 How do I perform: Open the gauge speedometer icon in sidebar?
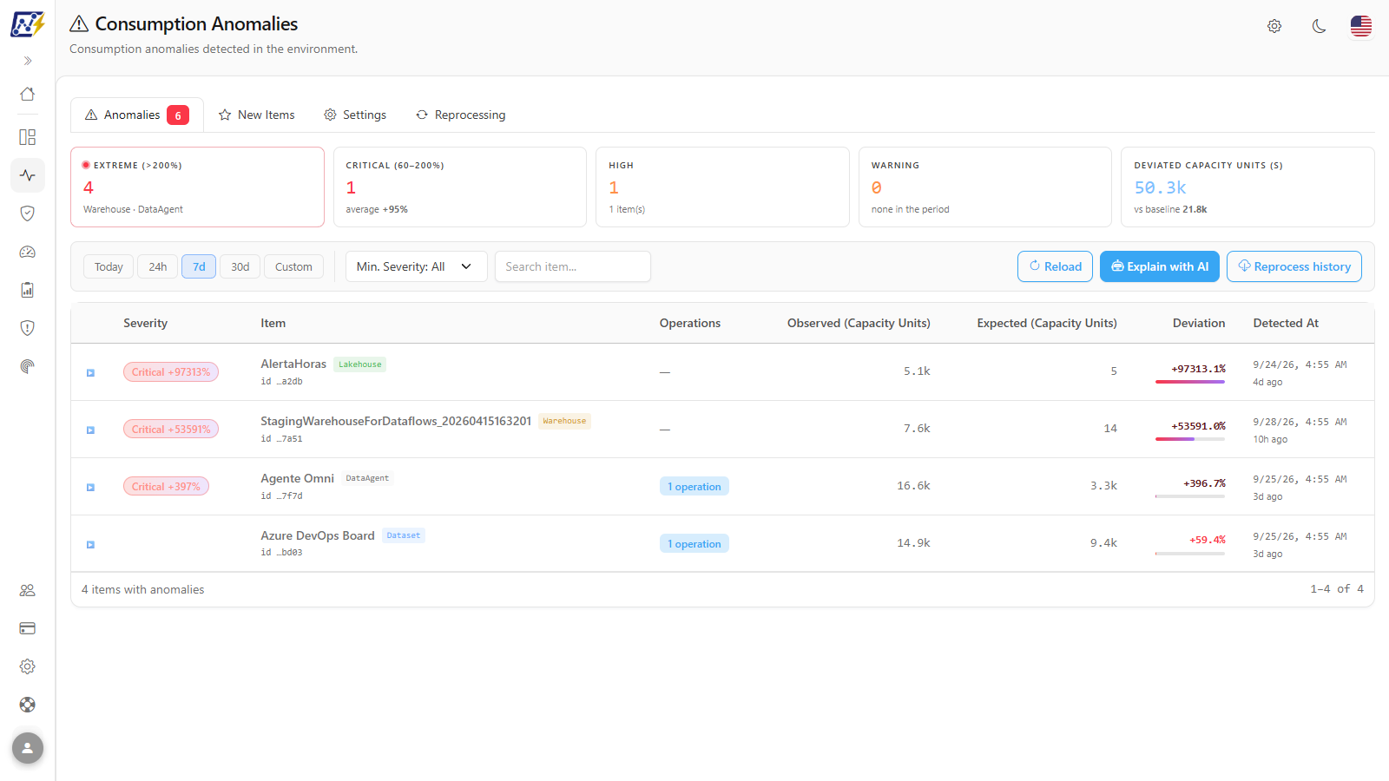click(x=28, y=252)
